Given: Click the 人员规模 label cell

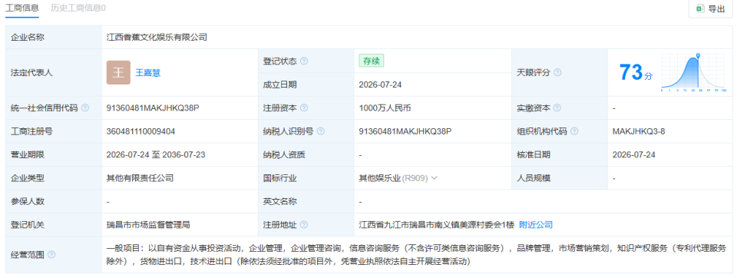Looking at the screenshot, I should click(x=560, y=178).
